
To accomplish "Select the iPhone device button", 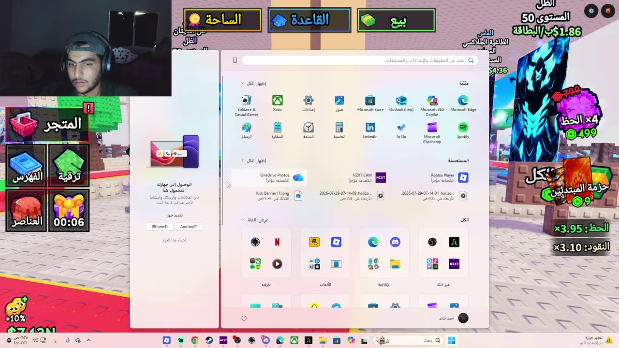I will click(160, 226).
